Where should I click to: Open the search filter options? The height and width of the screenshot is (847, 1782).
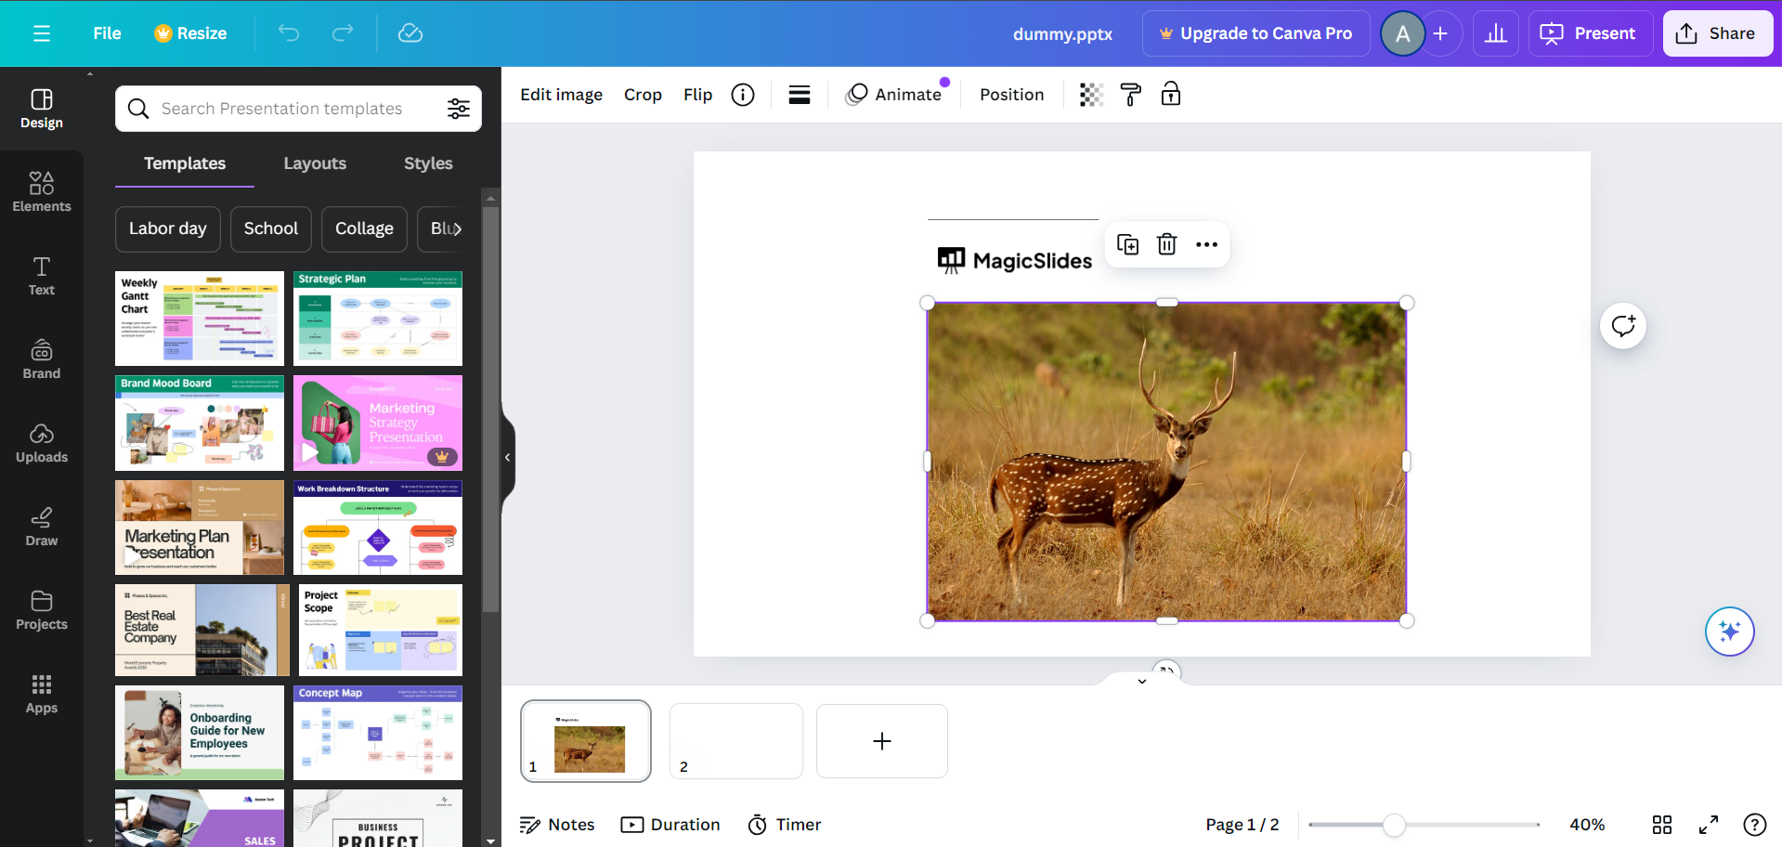coord(459,109)
